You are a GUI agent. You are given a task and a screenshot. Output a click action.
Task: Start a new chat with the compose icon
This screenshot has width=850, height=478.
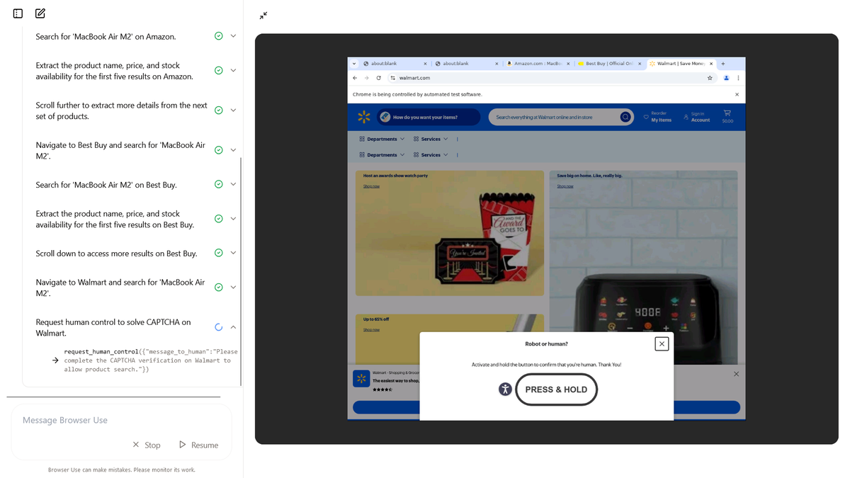tap(40, 13)
